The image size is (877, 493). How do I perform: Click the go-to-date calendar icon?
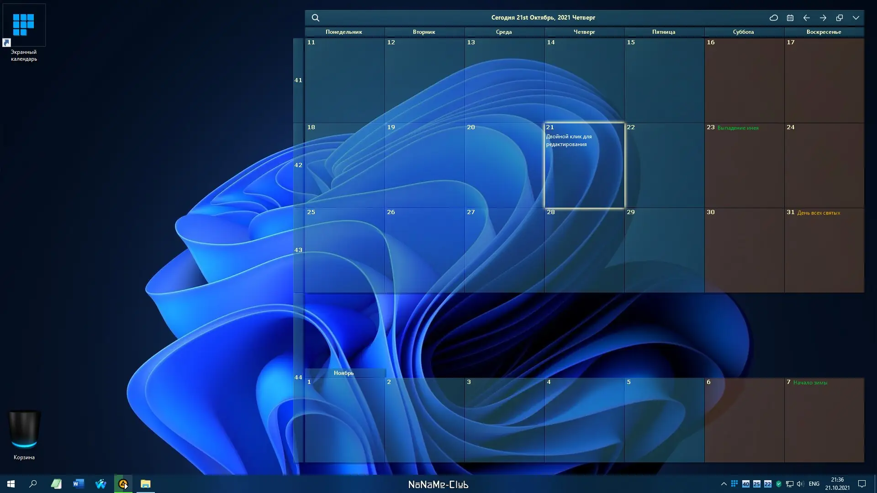[x=790, y=18]
